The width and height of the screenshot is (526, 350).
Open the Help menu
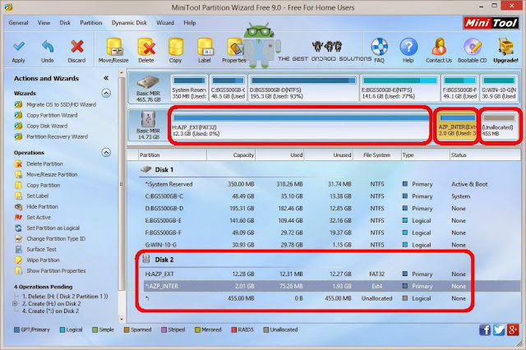190,23
